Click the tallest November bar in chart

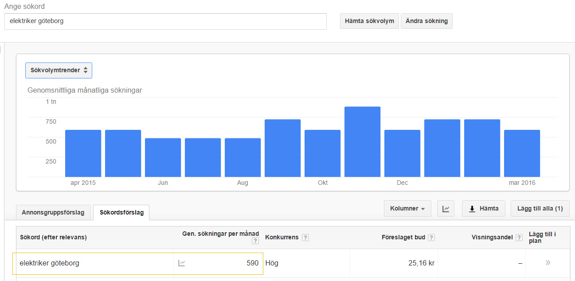(x=362, y=142)
